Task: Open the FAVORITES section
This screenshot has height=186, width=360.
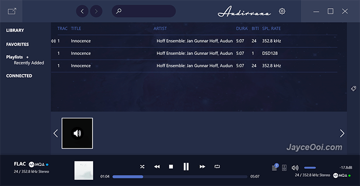Action: 17,44
